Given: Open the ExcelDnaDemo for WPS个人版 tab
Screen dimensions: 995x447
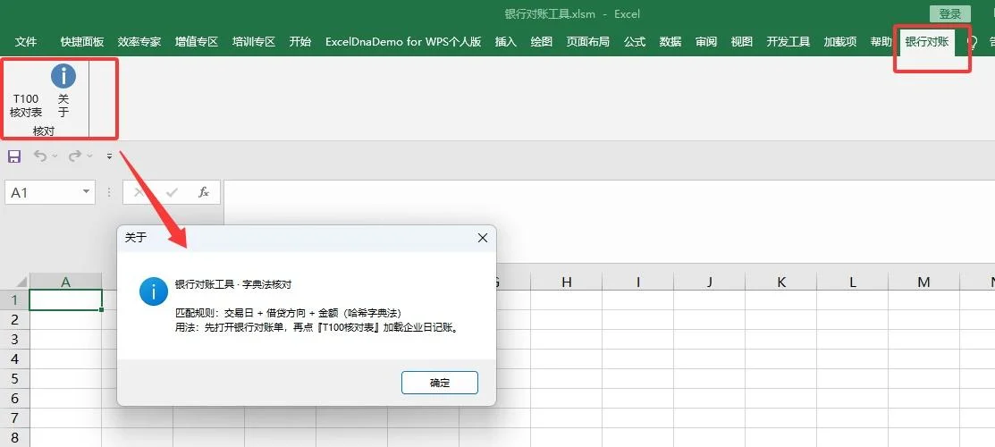Looking at the screenshot, I should (x=403, y=42).
